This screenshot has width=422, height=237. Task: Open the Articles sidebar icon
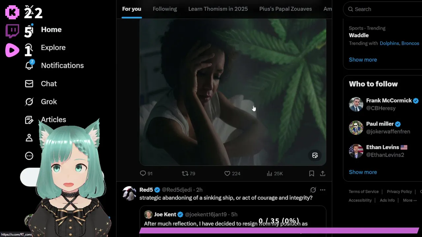29,120
